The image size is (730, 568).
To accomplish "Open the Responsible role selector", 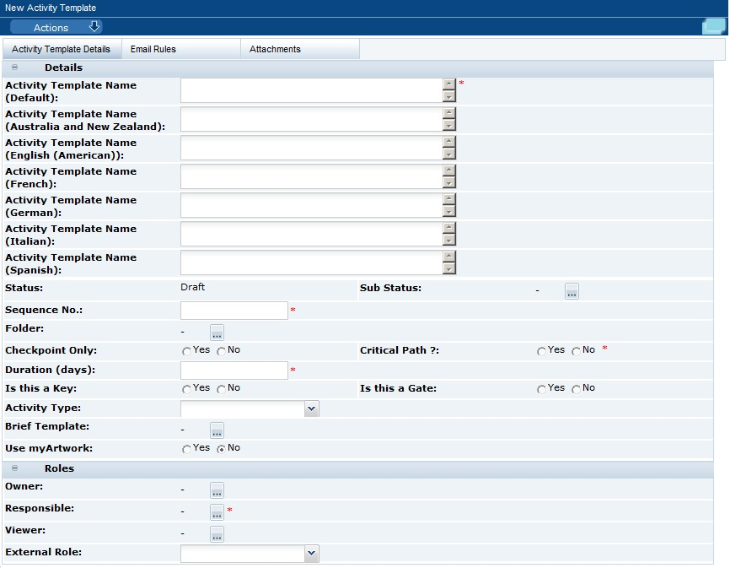I will [217, 511].
